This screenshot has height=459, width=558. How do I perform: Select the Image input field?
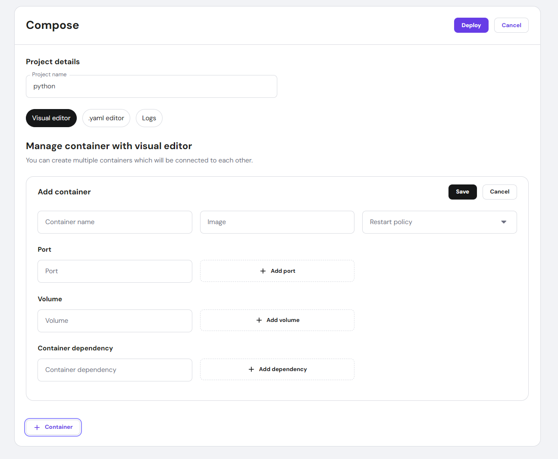pos(277,222)
